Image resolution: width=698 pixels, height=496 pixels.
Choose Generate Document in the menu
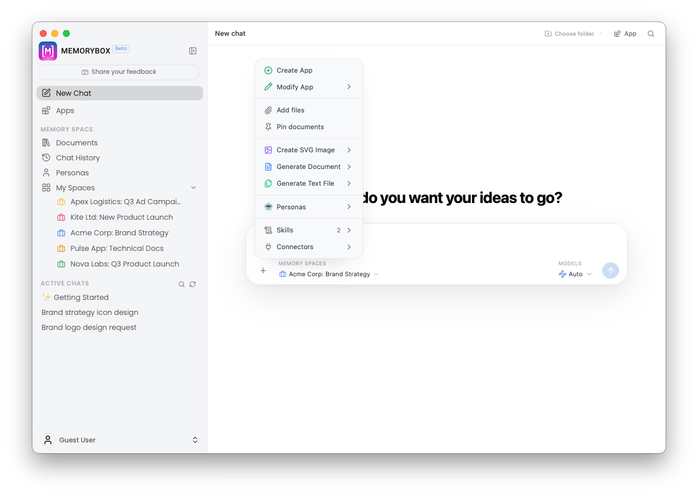[x=309, y=167]
